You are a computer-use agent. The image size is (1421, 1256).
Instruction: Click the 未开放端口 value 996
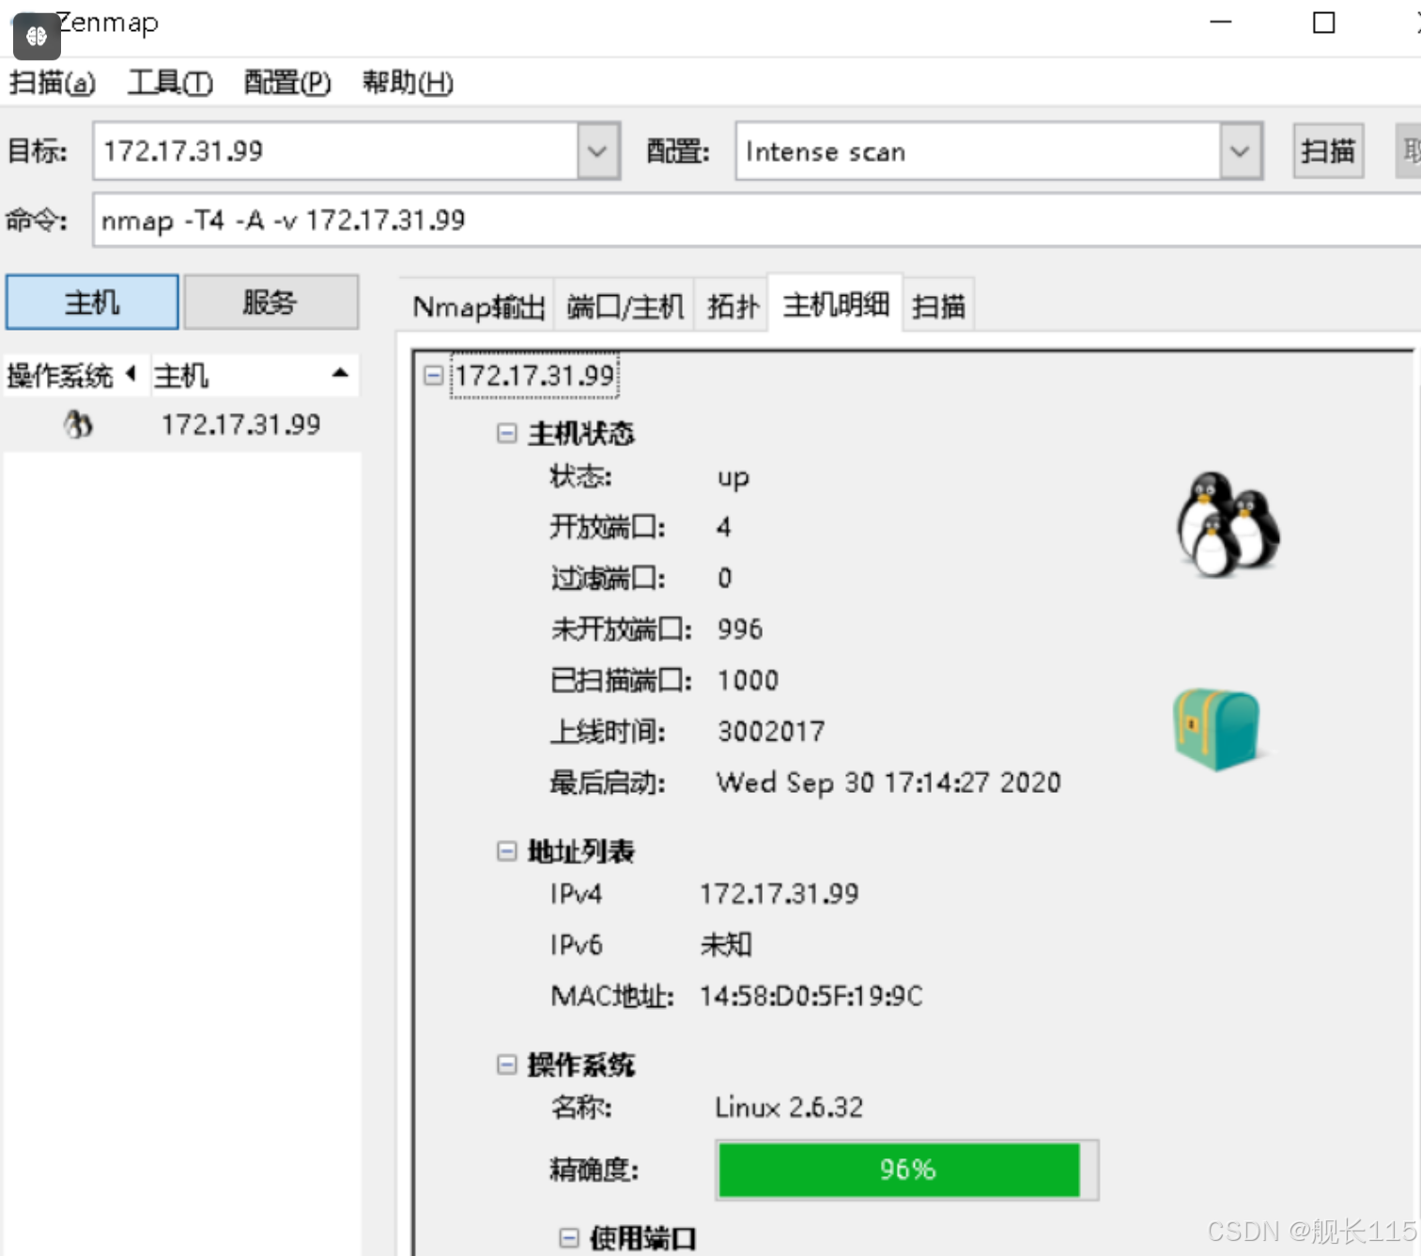(740, 628)
